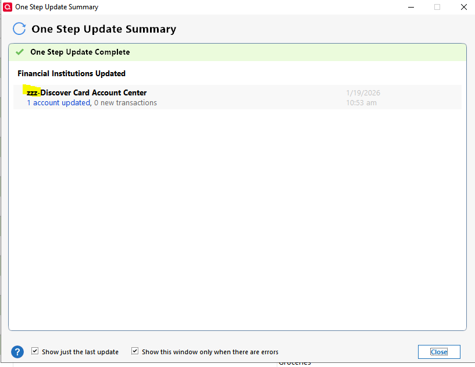Click the 10:53 am timestamp
Viewport: 475px width, 367px height.
362,103
